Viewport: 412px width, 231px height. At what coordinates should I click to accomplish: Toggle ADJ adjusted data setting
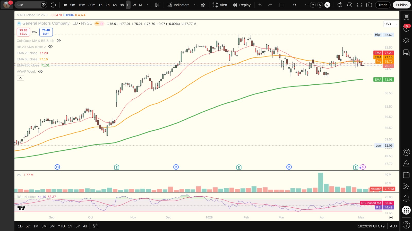[x=393, y=226]
